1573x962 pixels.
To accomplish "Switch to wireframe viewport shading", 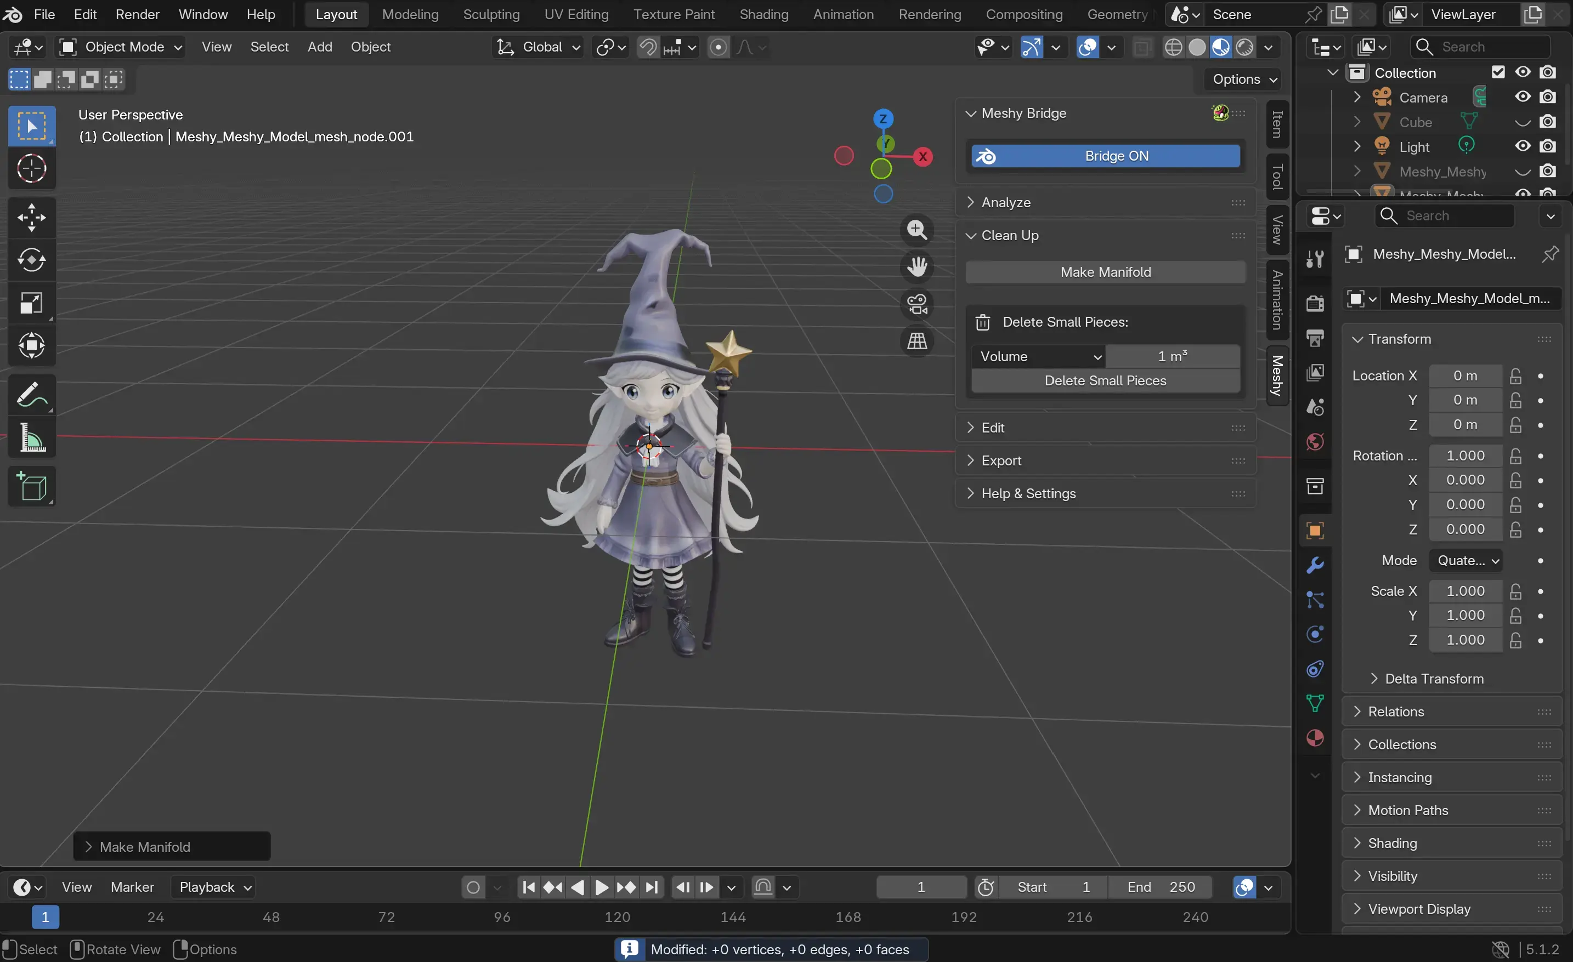I will pyautogui.click(x=1173, y=47).
